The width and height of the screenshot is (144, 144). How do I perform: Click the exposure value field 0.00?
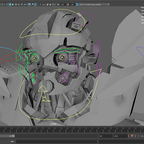(x=63, y=5)
